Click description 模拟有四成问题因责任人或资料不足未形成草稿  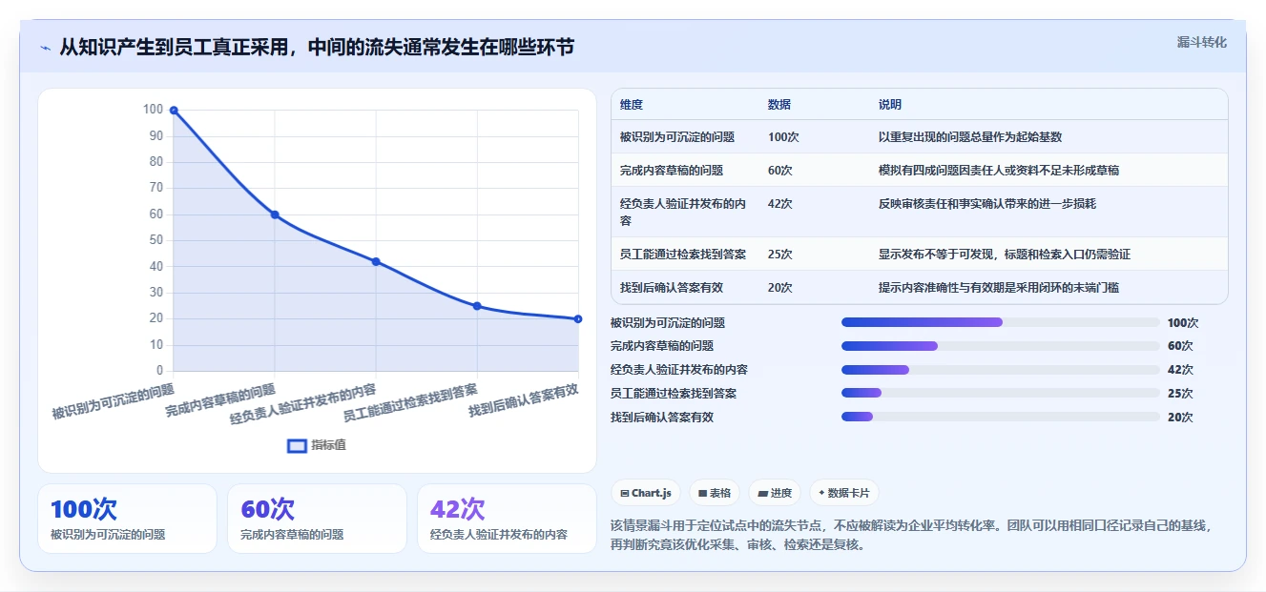coord(999,171)
